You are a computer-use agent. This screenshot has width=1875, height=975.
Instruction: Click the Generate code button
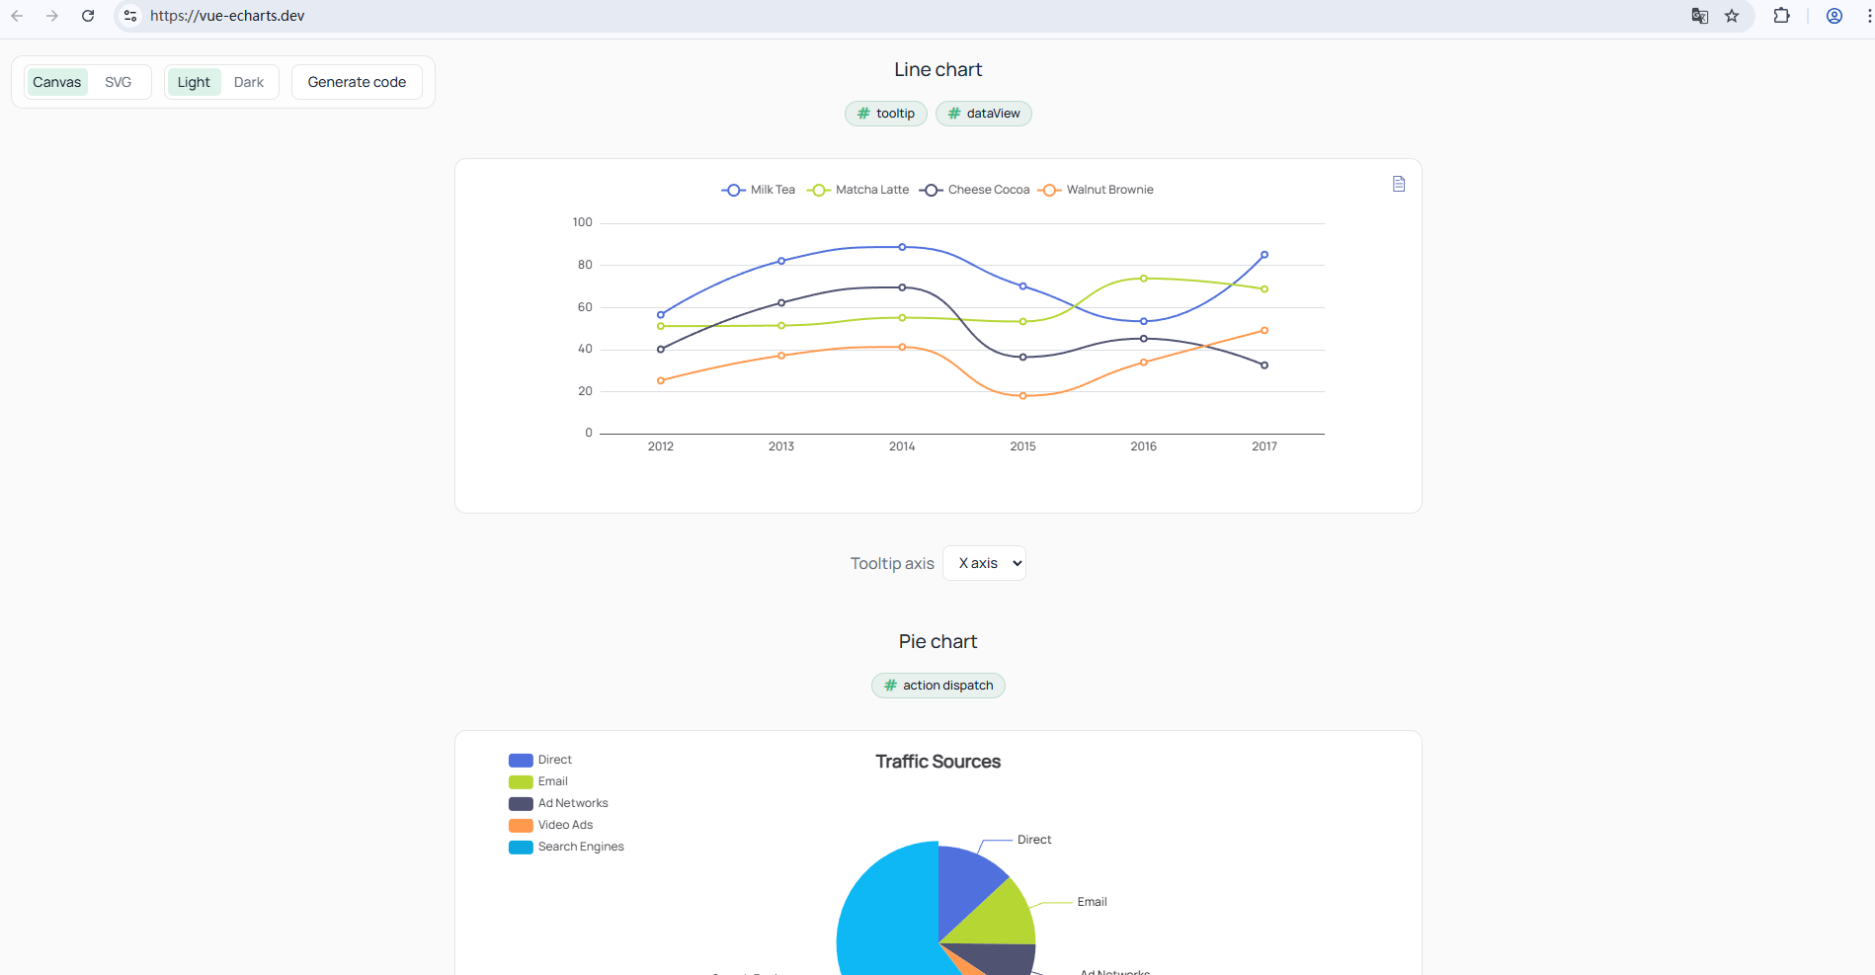point(357,82)
